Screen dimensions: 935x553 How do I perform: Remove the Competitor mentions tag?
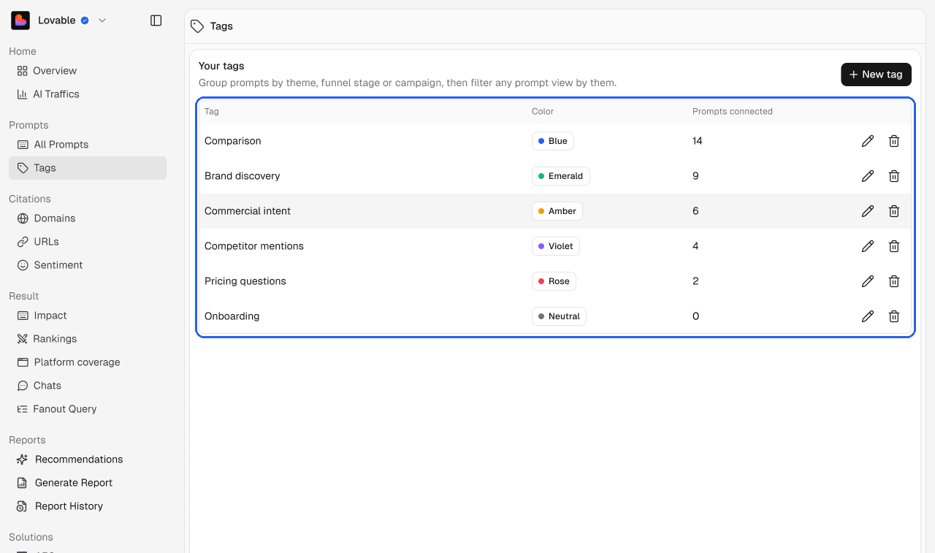(x=894, y=246)
